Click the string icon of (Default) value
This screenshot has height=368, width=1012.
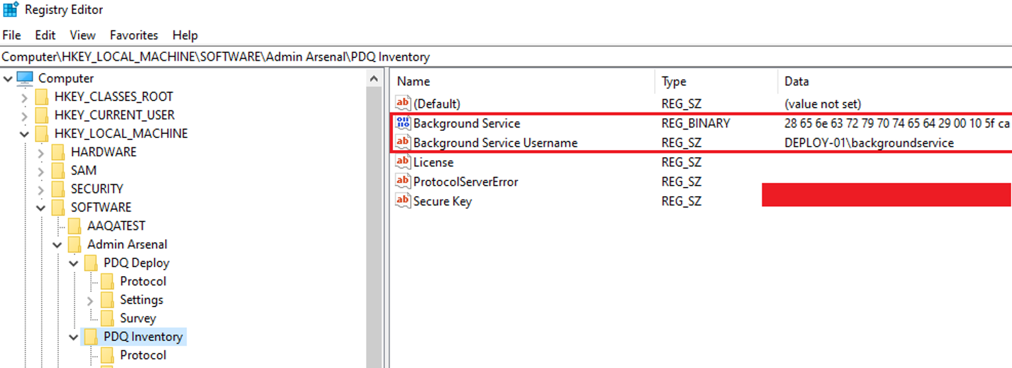point(403,103)
